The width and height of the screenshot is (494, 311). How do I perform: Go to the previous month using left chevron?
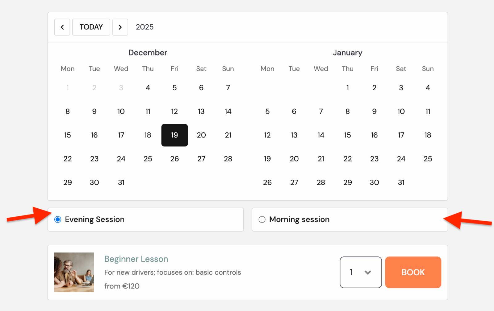[x=62, y=27]
